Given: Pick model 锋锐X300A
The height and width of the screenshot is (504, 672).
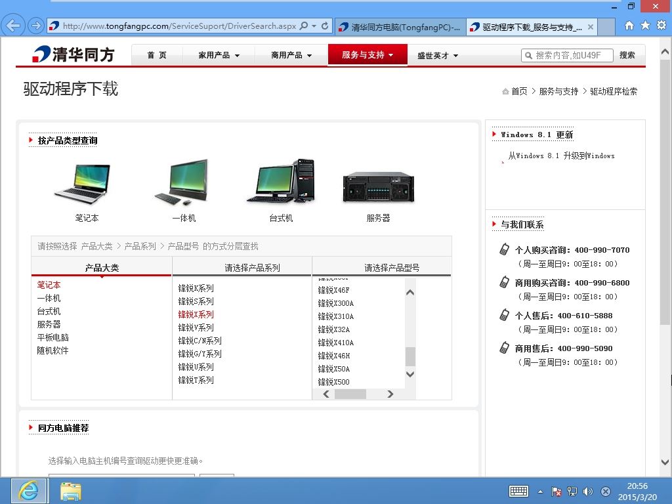Looking at the screenshot, I should (x=335, y=303).
